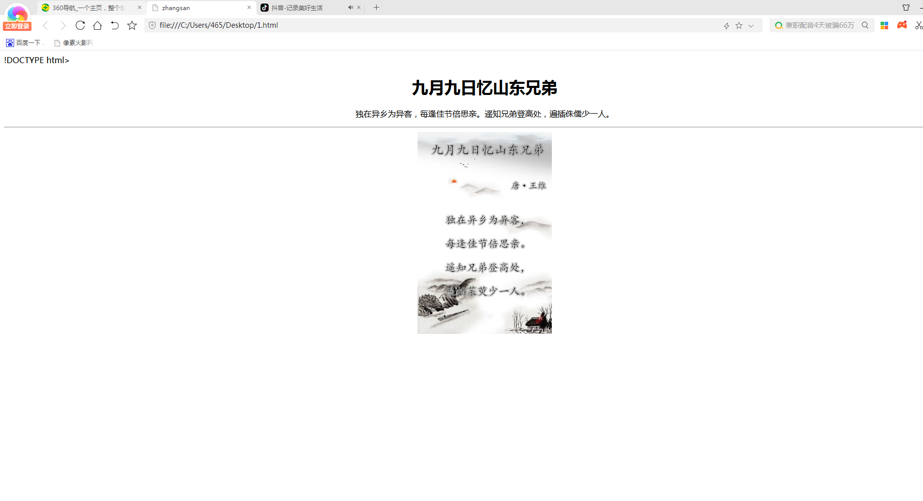Open the colorful apps grid icon
Screen dimensions: 923x501
(884, 25)
